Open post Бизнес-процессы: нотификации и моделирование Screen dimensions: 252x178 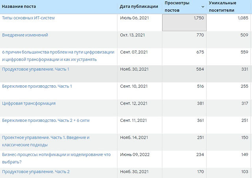point(56,158)
